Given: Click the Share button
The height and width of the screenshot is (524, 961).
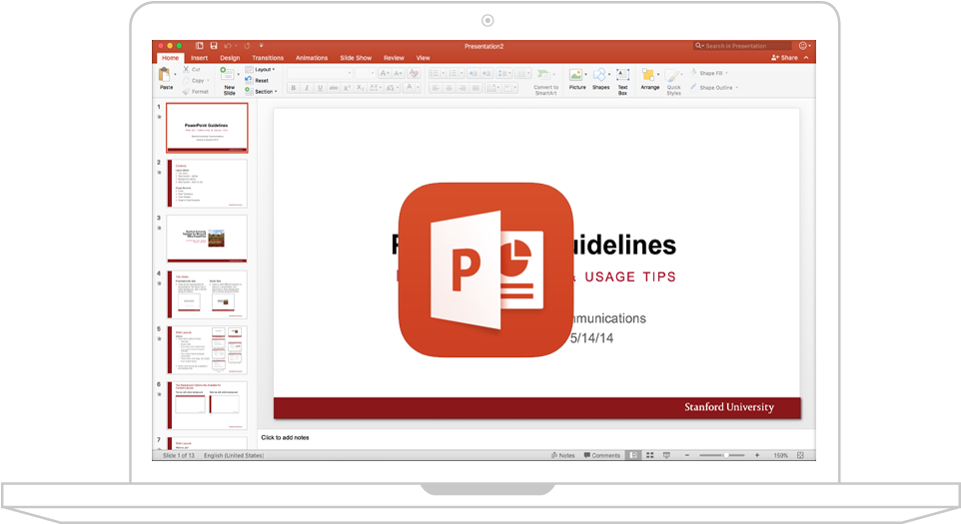Looking at the screenshot, I should pyautogui.click(x=784, y=58).
